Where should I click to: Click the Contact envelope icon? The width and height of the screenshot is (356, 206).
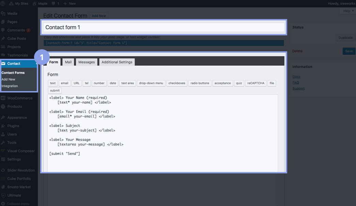pos(3,64)
